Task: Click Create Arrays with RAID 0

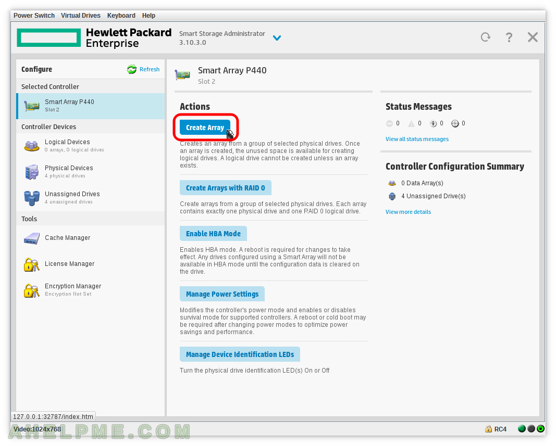Action: coord(226,188)
